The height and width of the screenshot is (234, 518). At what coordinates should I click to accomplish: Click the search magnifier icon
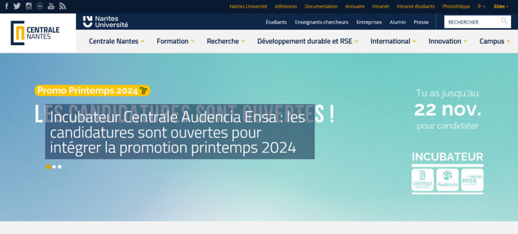coord(504,21)
